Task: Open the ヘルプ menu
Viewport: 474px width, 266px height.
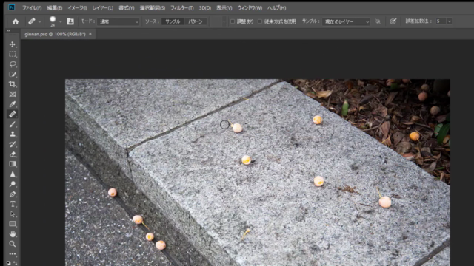Action: (276, 8)
